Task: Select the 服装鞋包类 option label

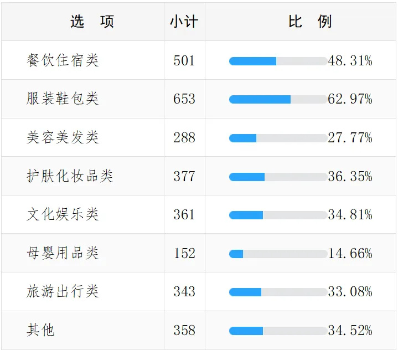Action: [63, 99]
